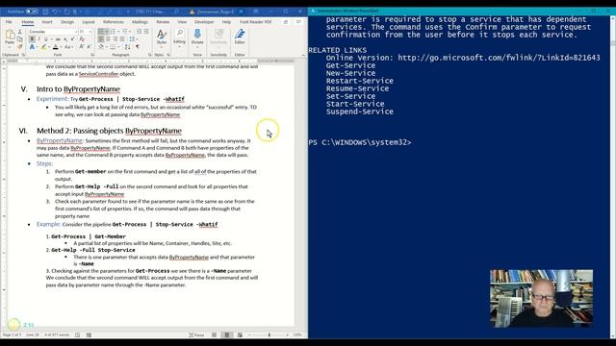Apply Superscript formatting

73,39
